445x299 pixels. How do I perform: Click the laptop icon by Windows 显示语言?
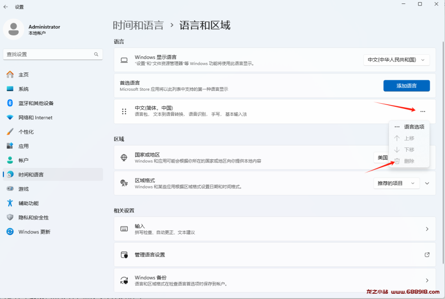(124, 60)
